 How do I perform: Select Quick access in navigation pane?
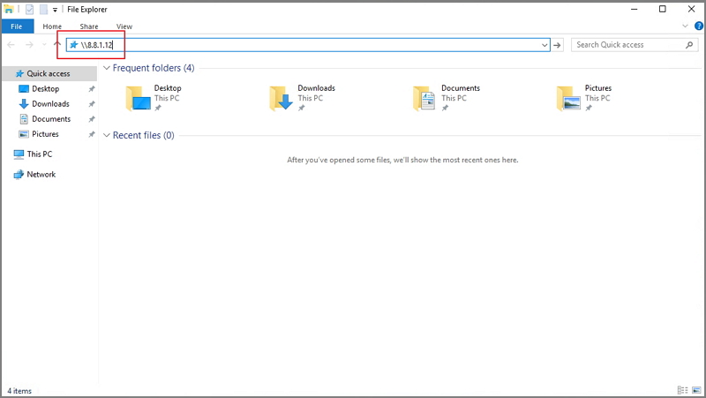tap(49, 73)
